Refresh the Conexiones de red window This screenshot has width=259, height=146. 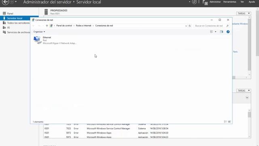190,26
